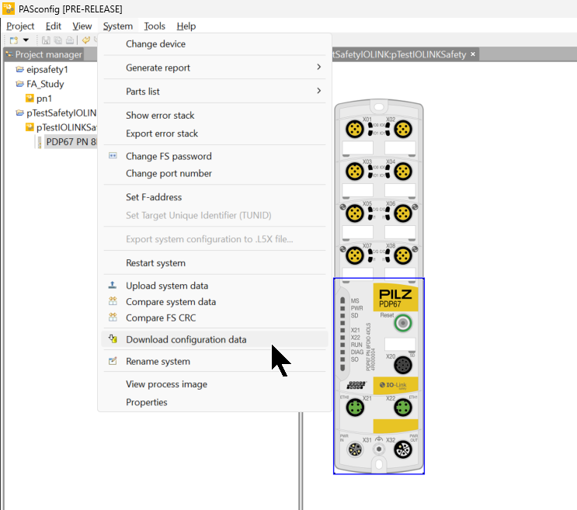Click the pTestIOLINKSafety project icon

click(30, 127)
